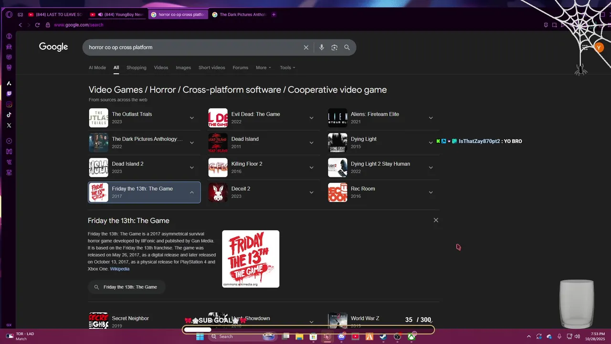Open Windows Start menu

(200, 336)
